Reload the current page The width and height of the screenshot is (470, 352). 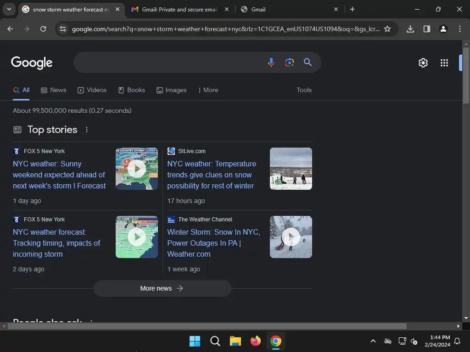[43, 29]
